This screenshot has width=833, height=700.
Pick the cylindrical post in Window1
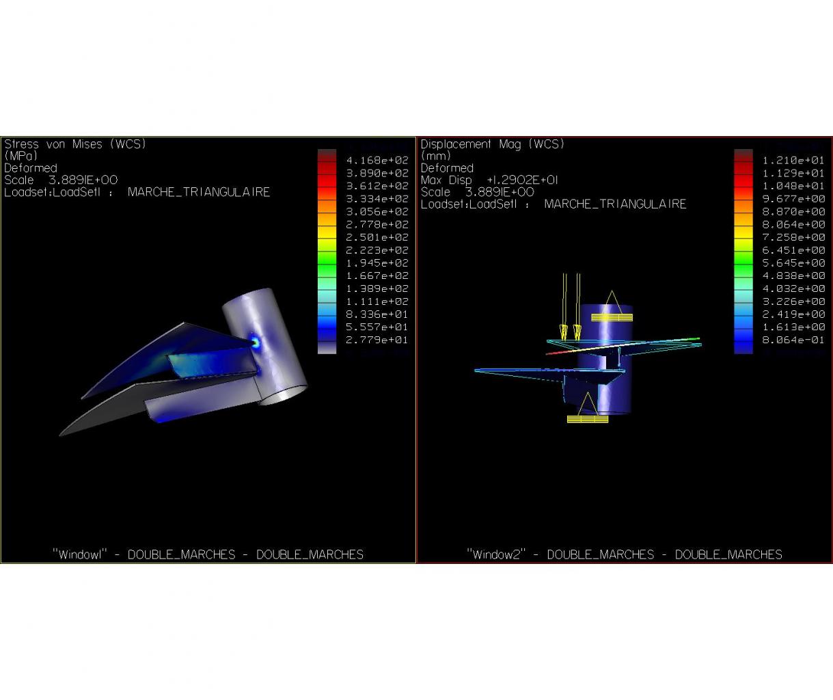click(x=267, y=345)
